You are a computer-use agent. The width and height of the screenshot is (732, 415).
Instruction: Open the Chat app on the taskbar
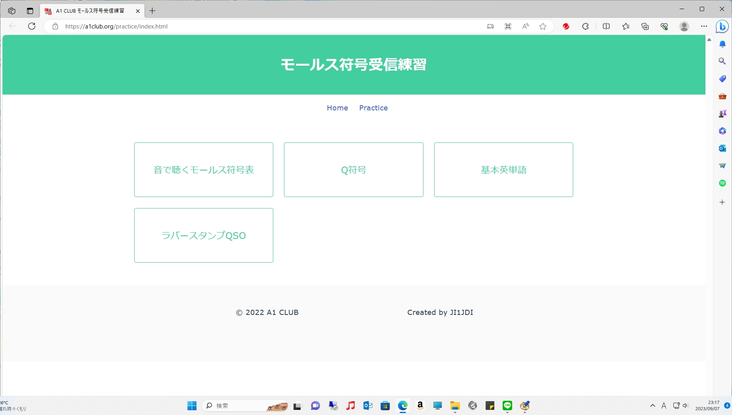coord(315,406)
